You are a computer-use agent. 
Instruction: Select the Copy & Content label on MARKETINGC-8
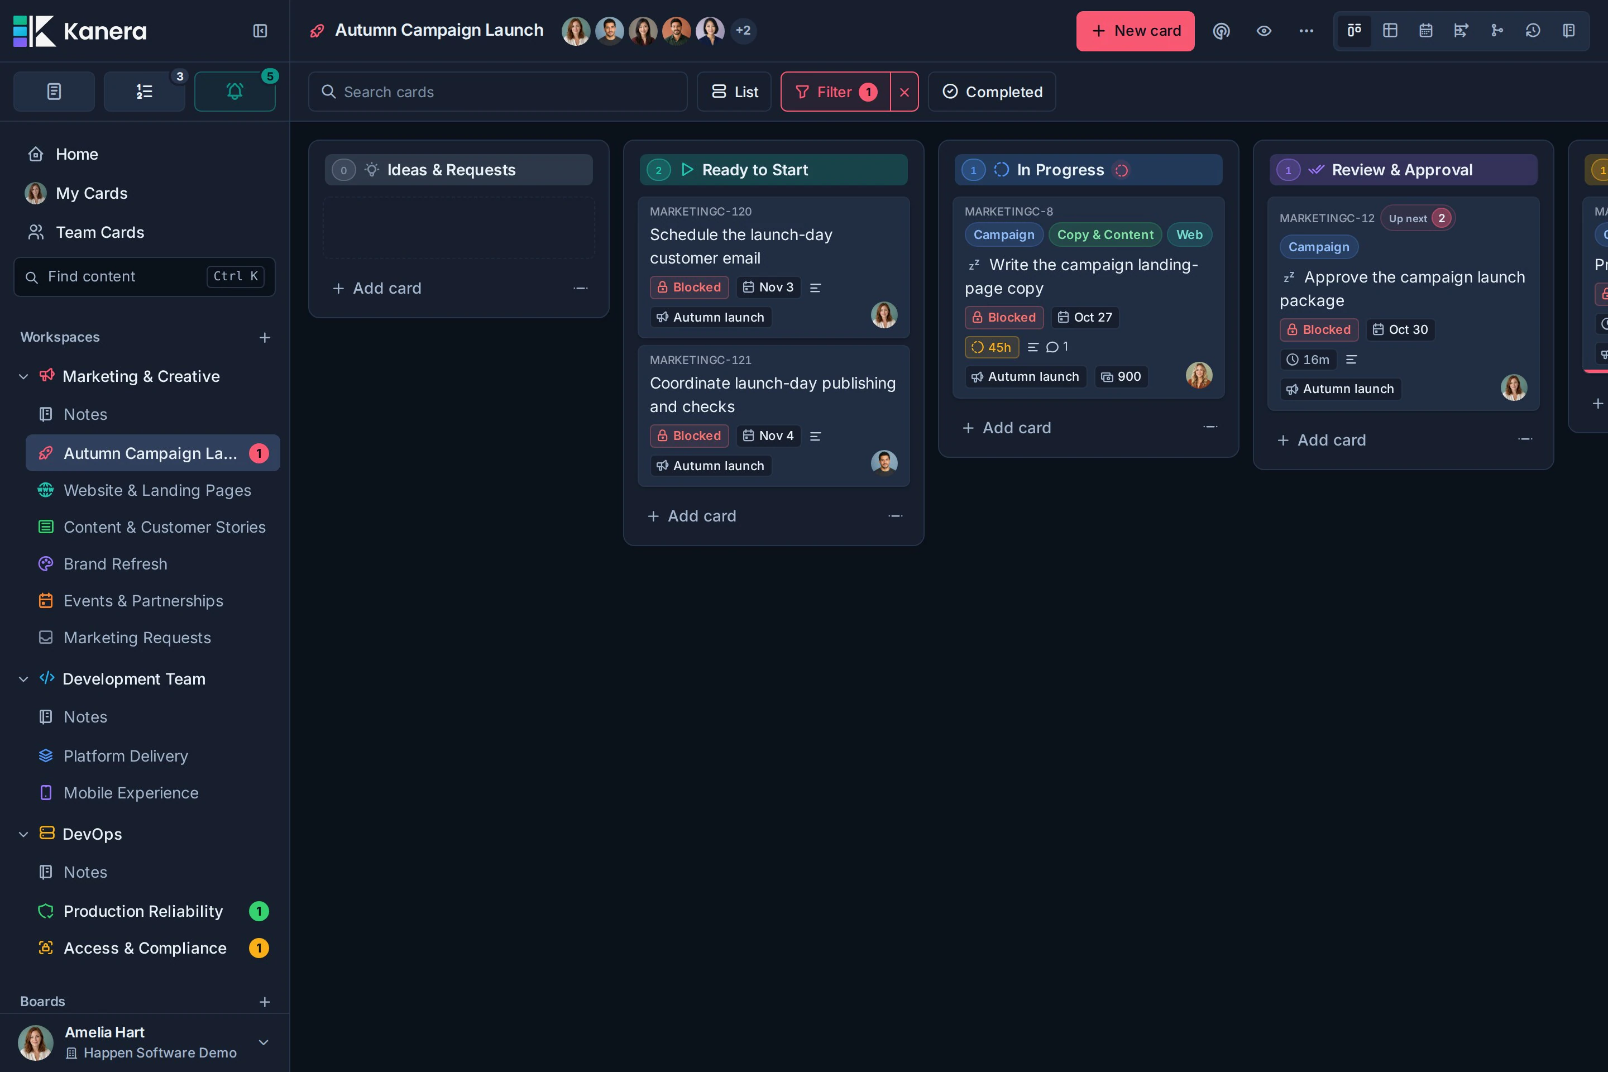1105,234
